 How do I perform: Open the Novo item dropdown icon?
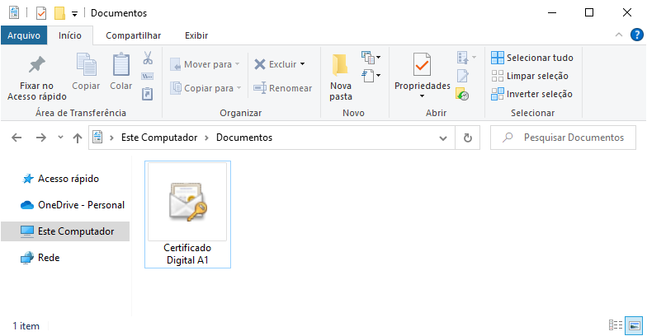tap(371, 58)
